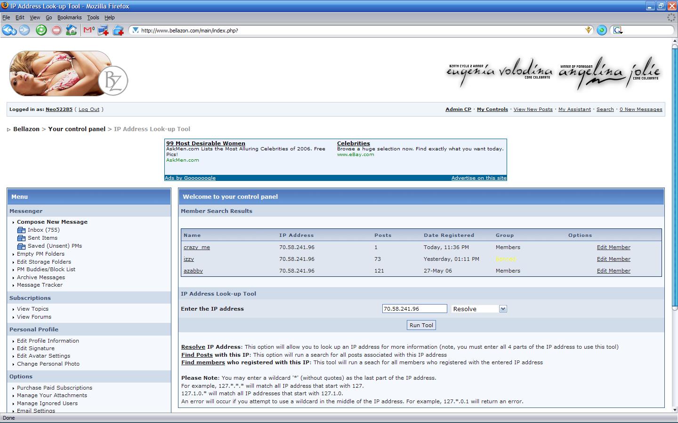Click the crazy_me member name
The width and height of the screenshot is (678, 423).
click(x=197, y=247)
